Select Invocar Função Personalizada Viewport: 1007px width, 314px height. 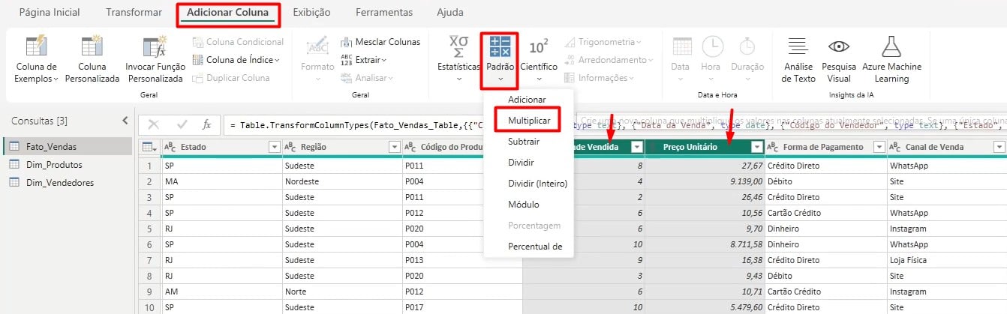155,60
